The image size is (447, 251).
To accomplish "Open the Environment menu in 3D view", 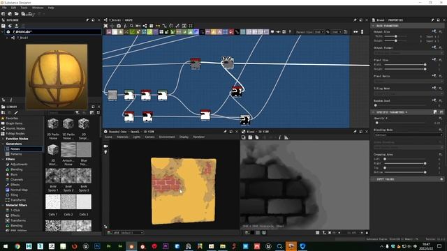I will (x=167, y=137).
